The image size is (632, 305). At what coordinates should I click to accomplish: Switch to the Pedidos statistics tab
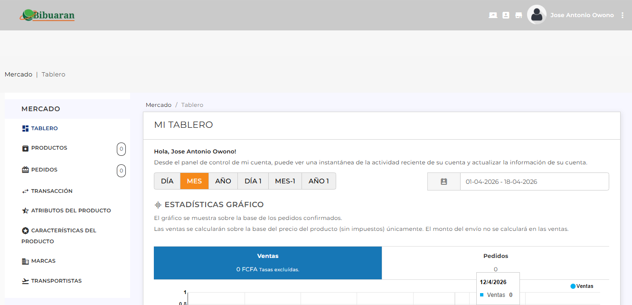pos(495,263)
